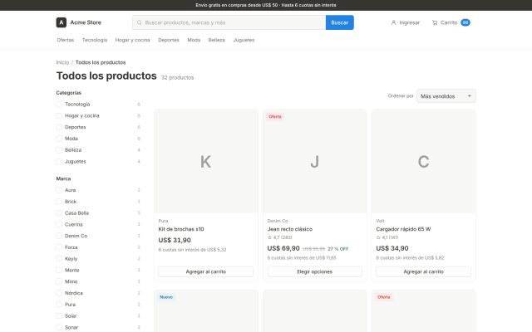Viewport: 532px width, 332px height.
Task: Open the Kit de brochas product image
Action: click(x=206, y=162)
